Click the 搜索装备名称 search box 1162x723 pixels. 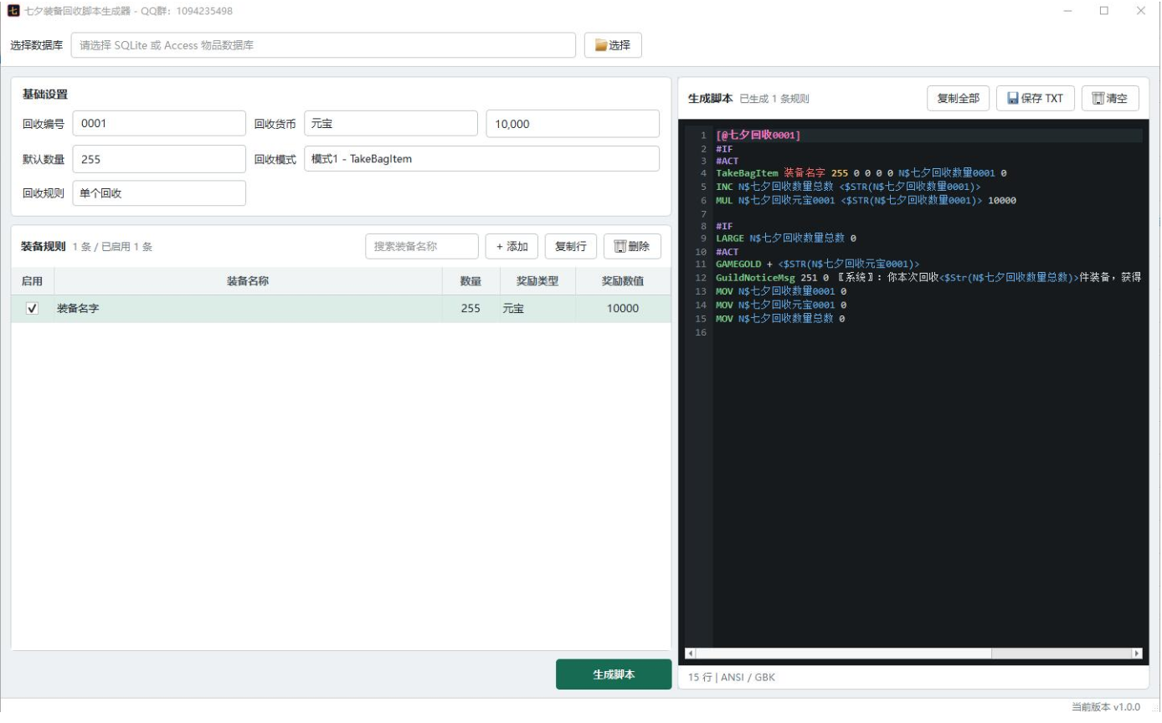[x=422, y=247]
